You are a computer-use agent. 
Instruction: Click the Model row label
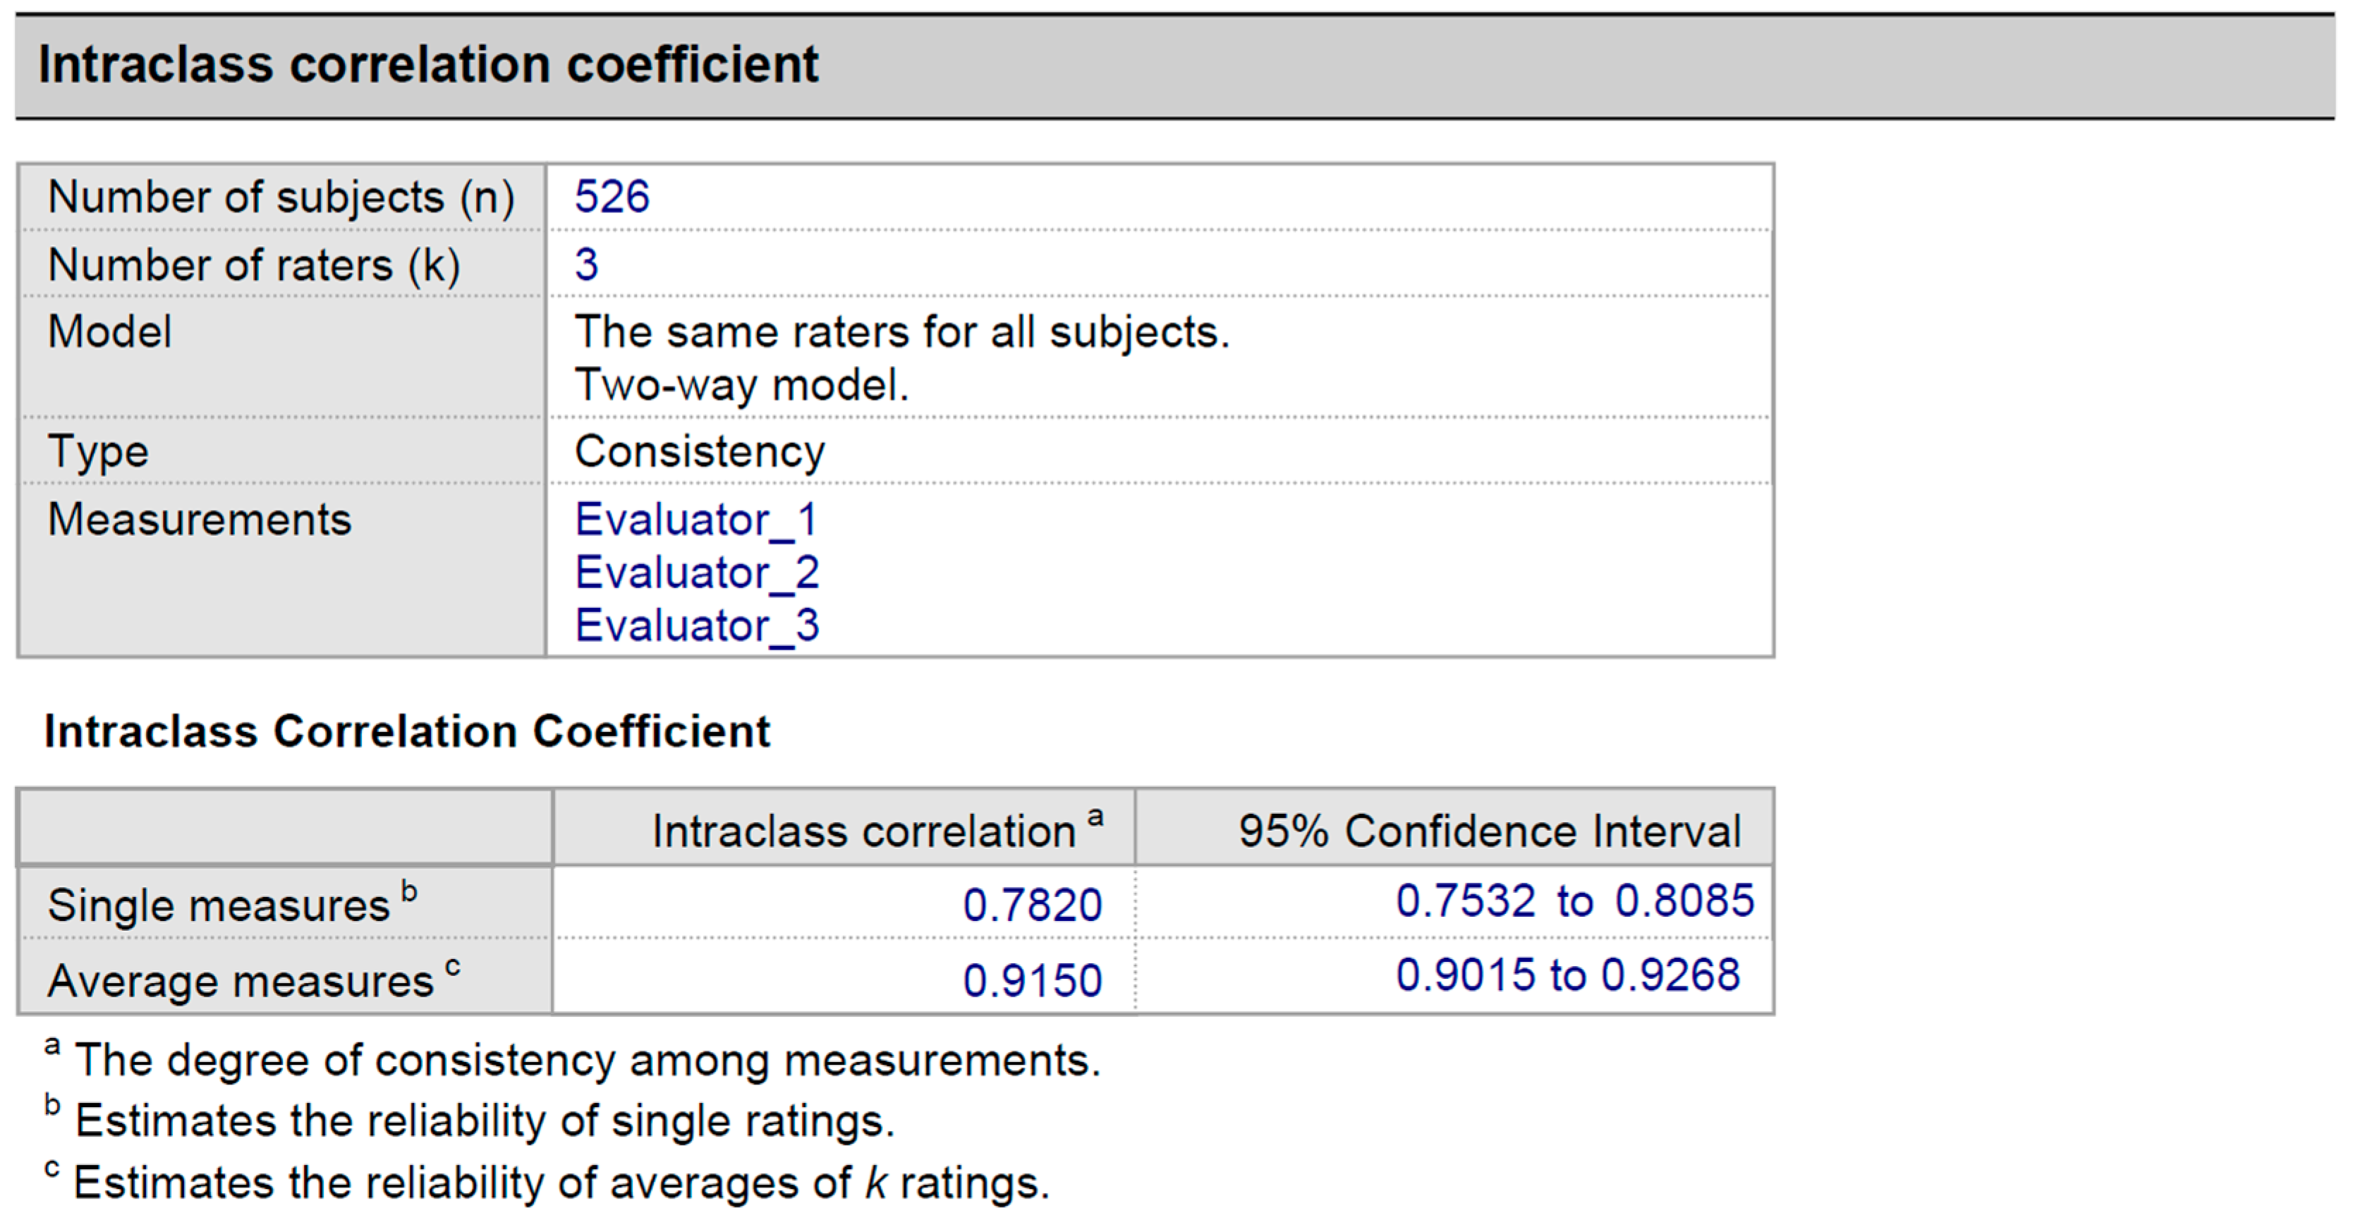(x=109, y=331)
